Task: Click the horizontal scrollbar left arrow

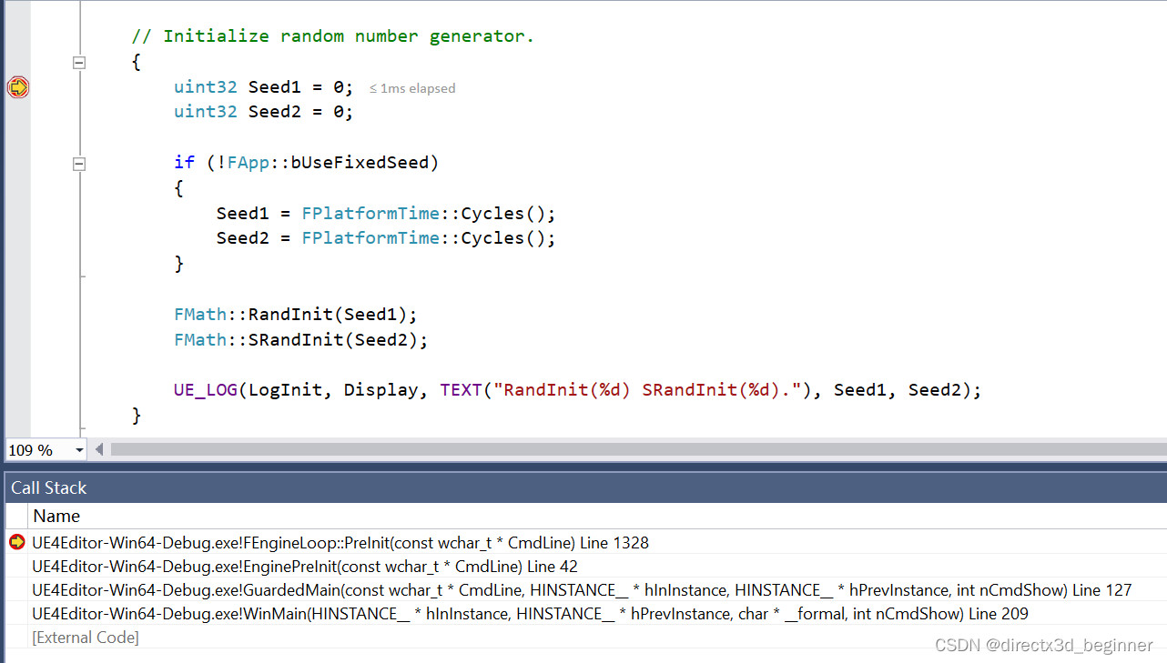Action: point(99,449)
